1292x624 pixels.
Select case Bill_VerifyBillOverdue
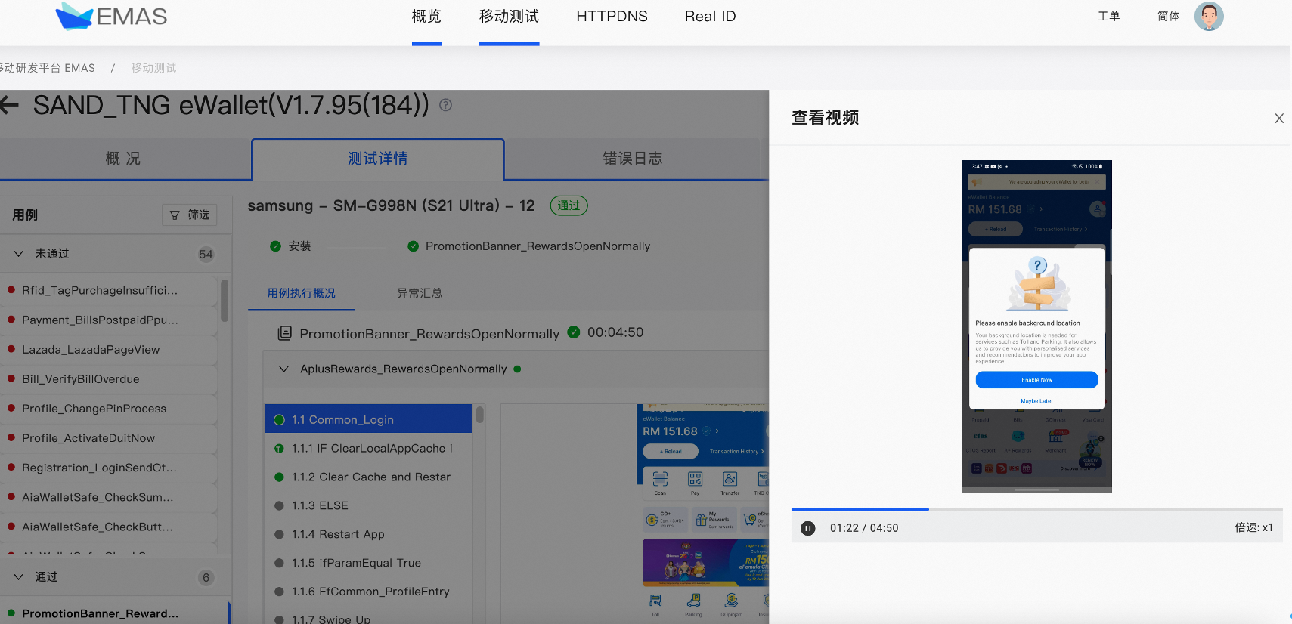point(108,378)
